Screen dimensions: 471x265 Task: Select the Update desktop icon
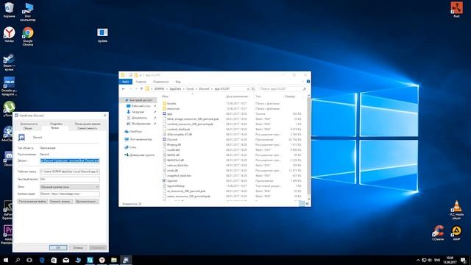[x=102, y=35]
